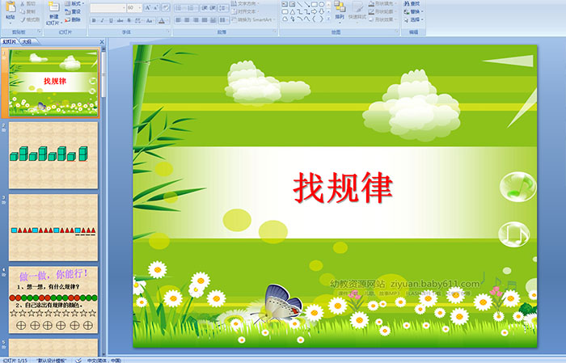Select slide 4 thumbnail with colored beads

tap(53, 300)
